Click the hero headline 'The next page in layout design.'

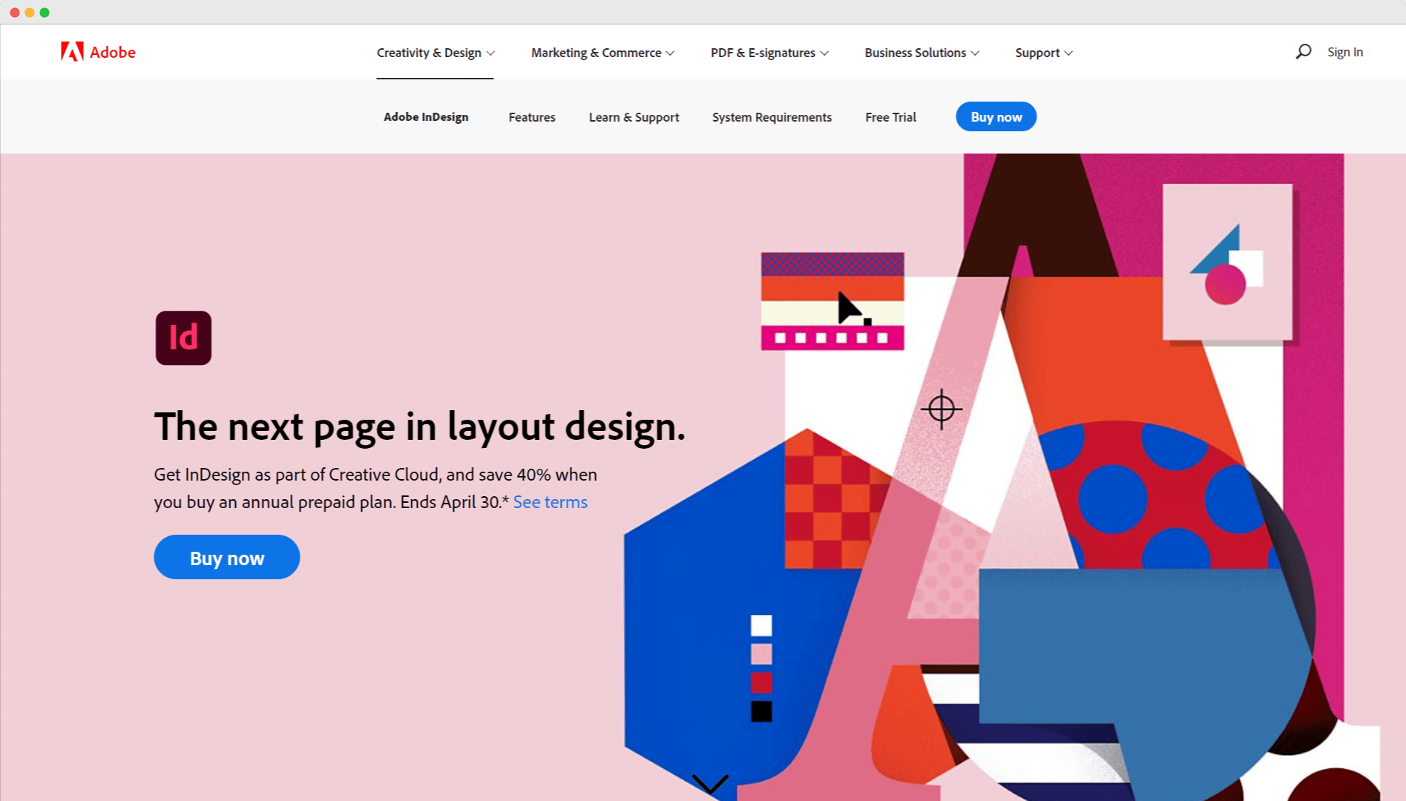(x=420, y=427)
